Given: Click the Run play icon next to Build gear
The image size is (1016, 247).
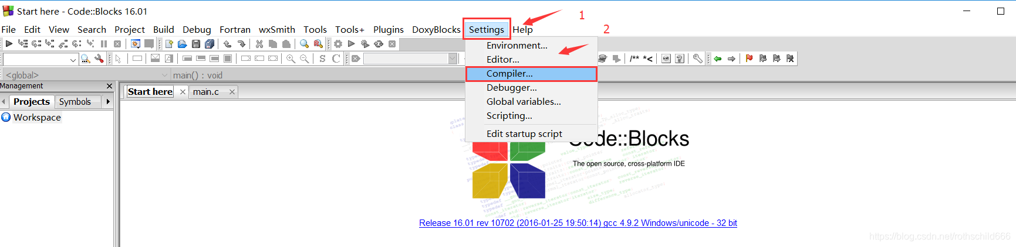Looking at the screenshot, I should click(352, 44).
